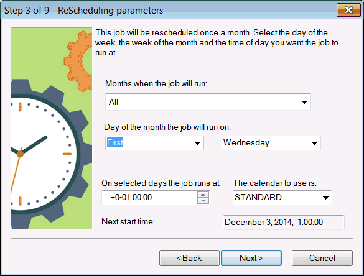Open the Wednesday day-of-week dropdown
Image resolution: width=364 pixels, height=276 pixels.
pyautogui.click(x=271, y=143)
